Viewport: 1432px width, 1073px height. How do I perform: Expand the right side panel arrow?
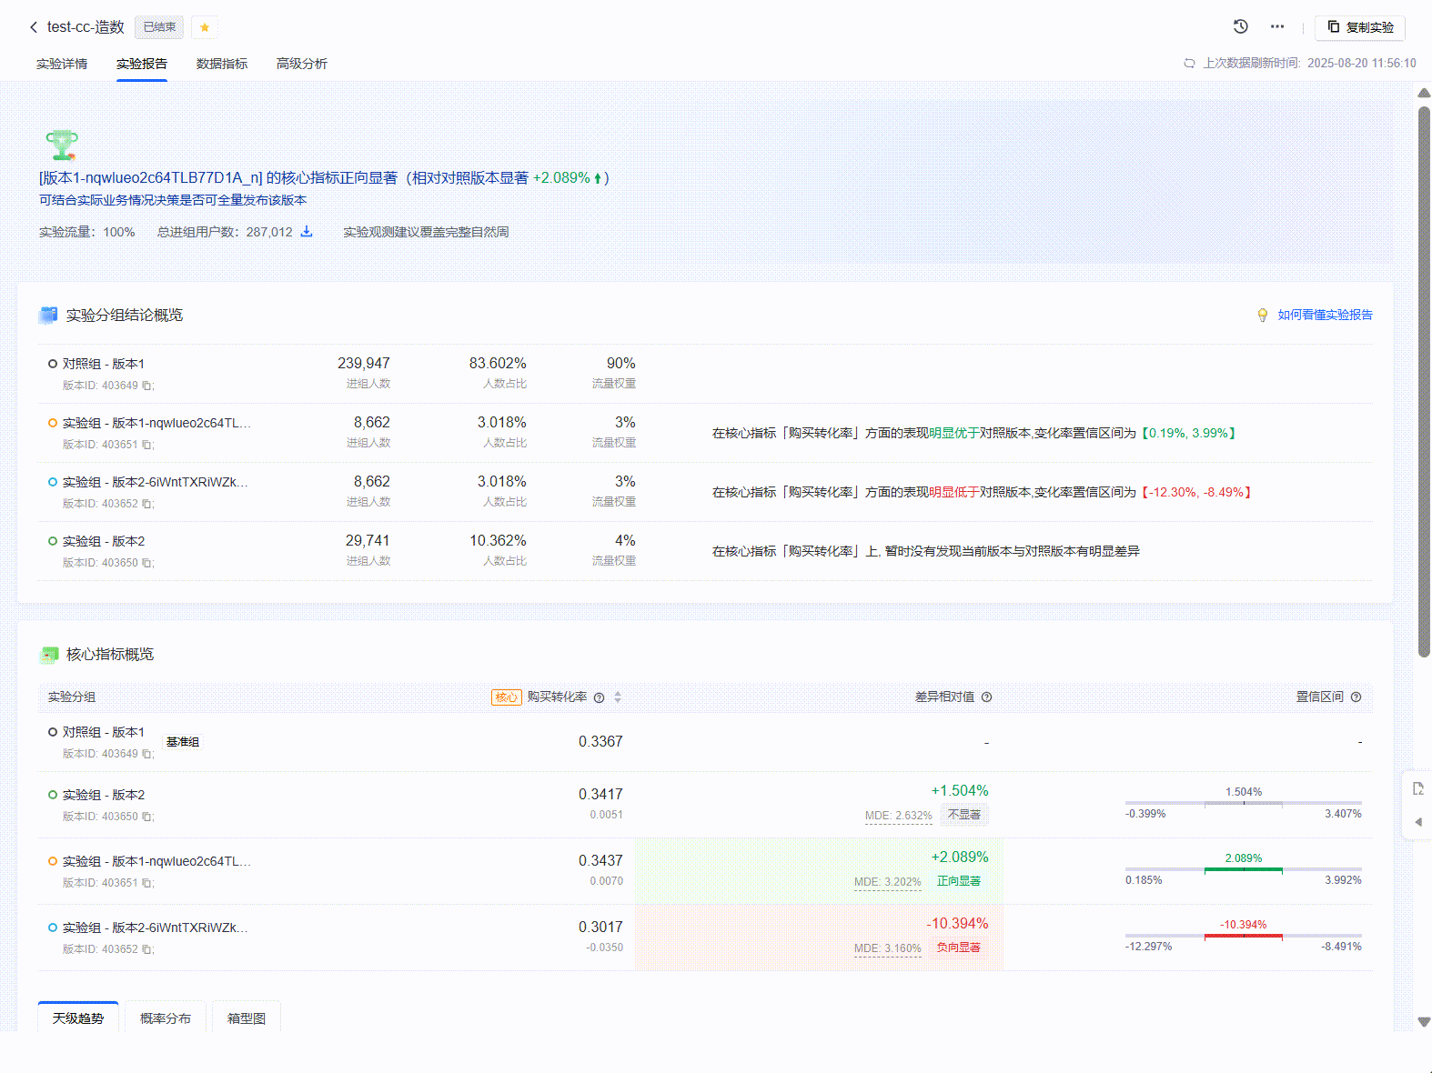[x=1417, y=822]
